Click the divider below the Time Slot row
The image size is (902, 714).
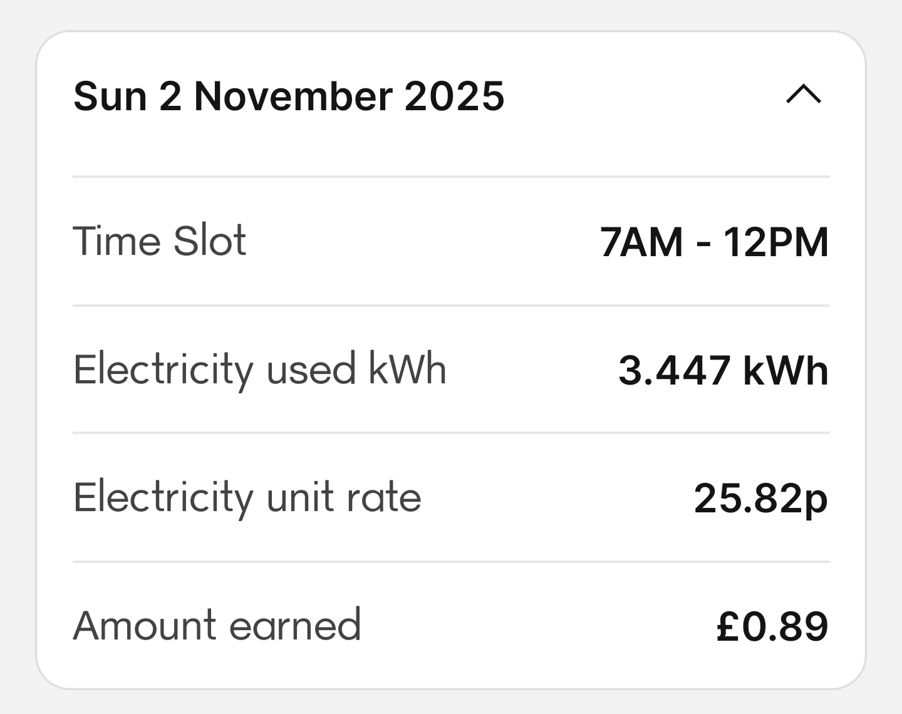pos(451,306)
